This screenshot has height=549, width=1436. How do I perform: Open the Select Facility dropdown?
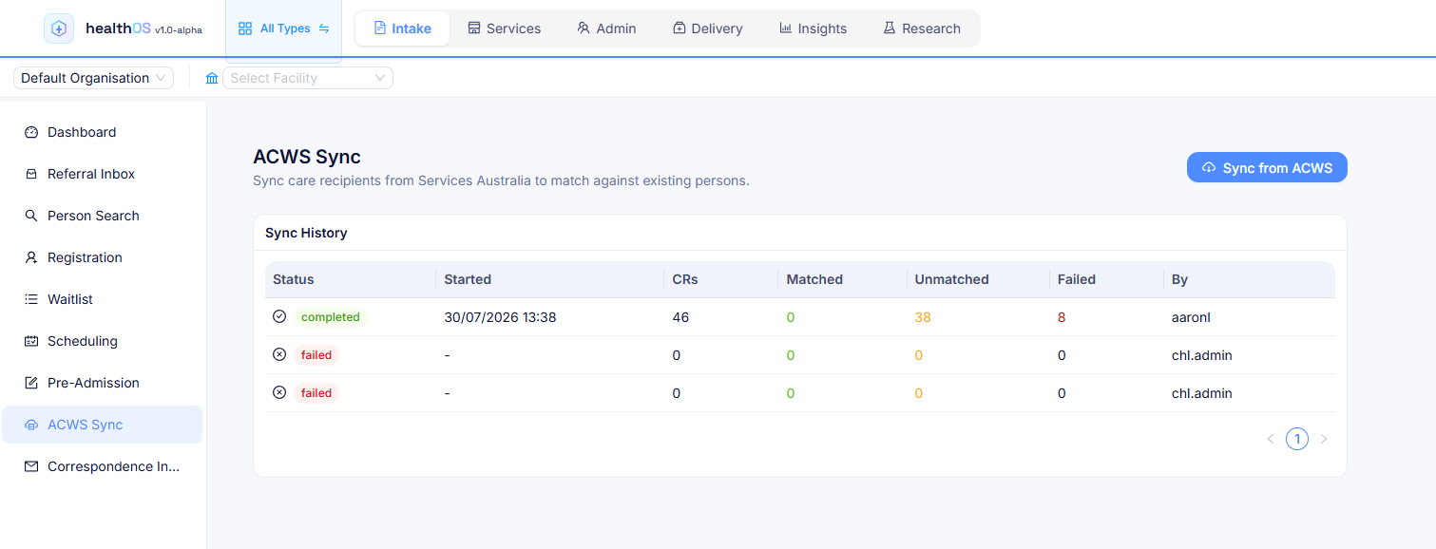click(308, 78)
